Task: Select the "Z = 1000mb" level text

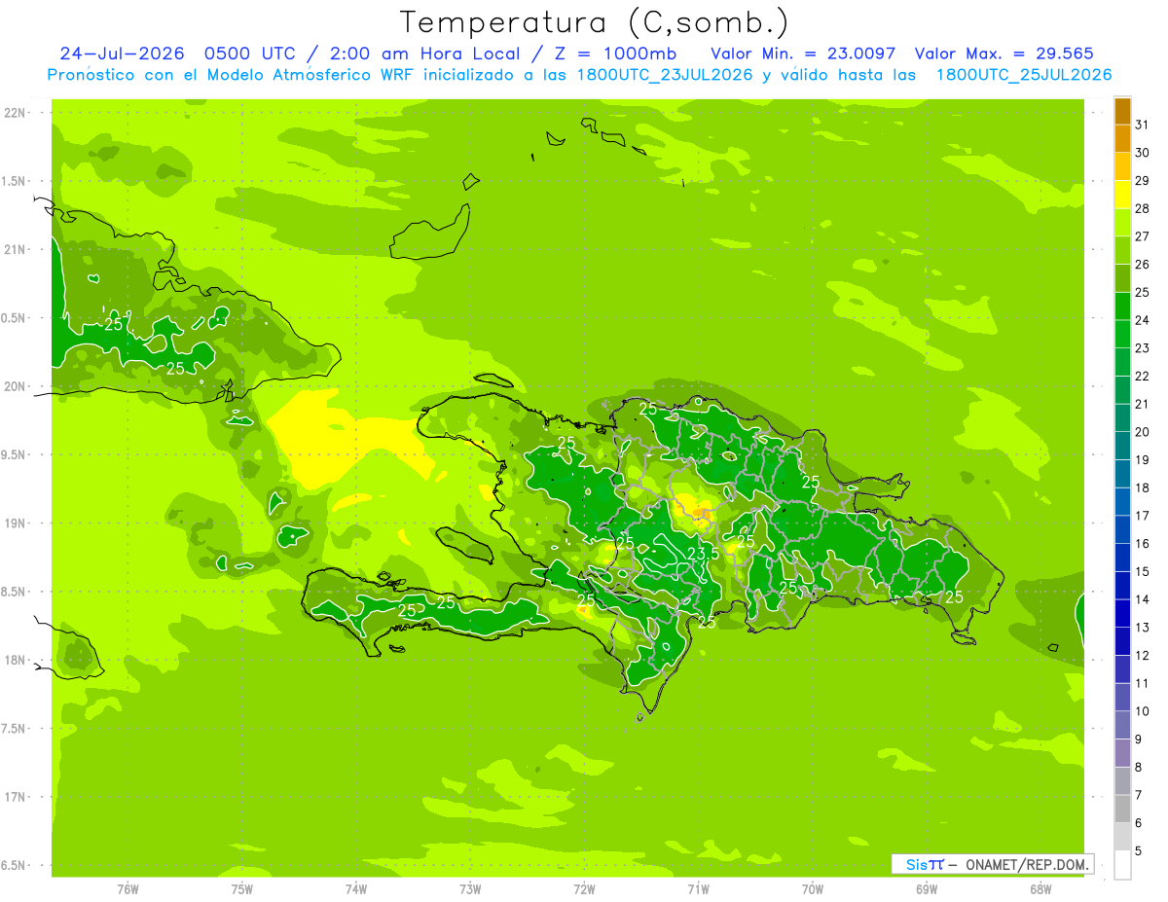Action: [616, 54]
